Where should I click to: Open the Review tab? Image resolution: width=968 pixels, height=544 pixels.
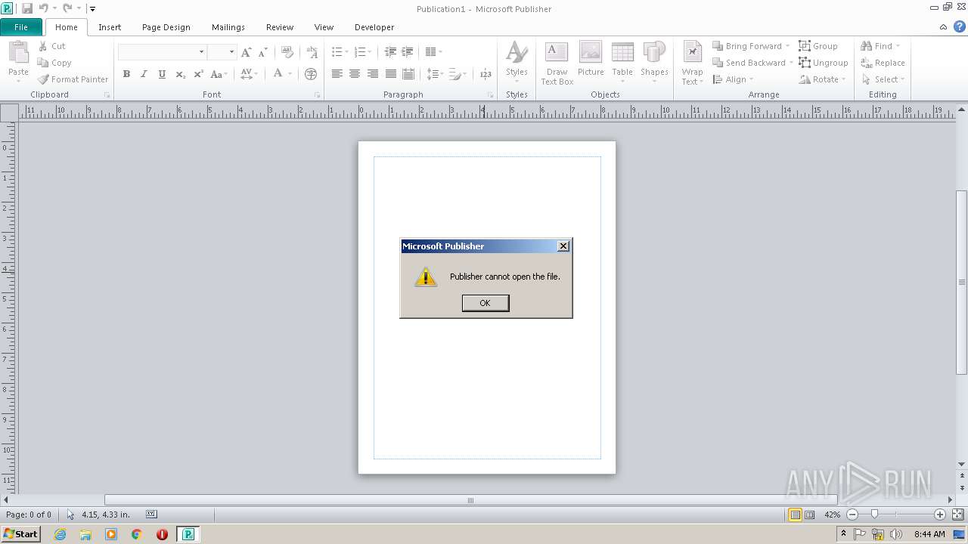[x=280, y=27]
